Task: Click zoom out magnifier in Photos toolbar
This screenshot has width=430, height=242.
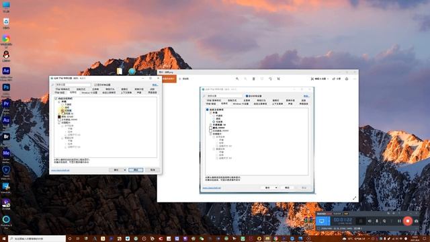Action: pos(245,79)
